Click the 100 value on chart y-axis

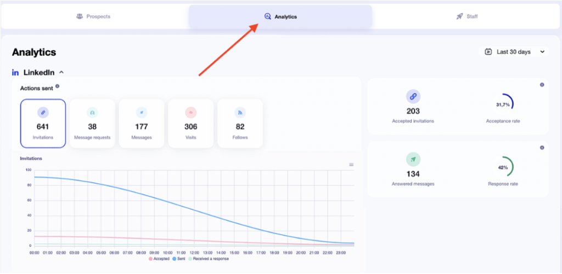tap(29, 170)
